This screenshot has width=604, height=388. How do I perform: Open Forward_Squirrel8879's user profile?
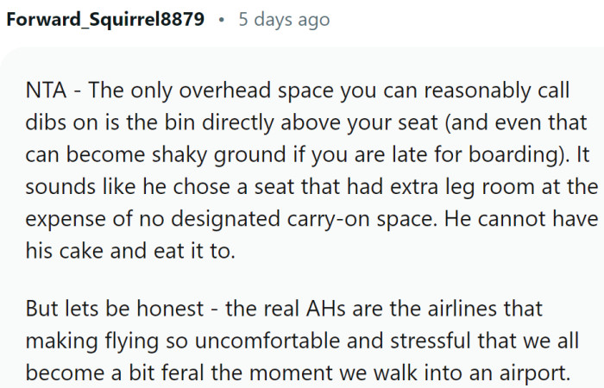coord(105,19)
